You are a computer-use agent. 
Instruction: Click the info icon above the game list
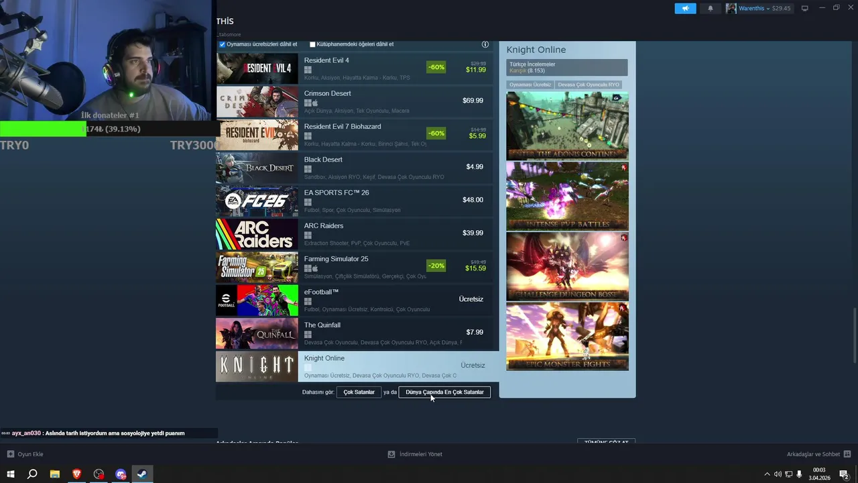485,44
